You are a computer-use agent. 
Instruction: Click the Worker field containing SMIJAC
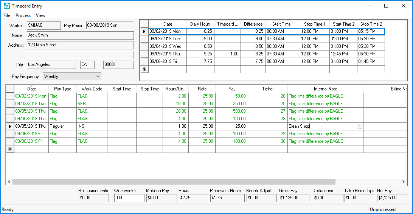click(43, 26)
